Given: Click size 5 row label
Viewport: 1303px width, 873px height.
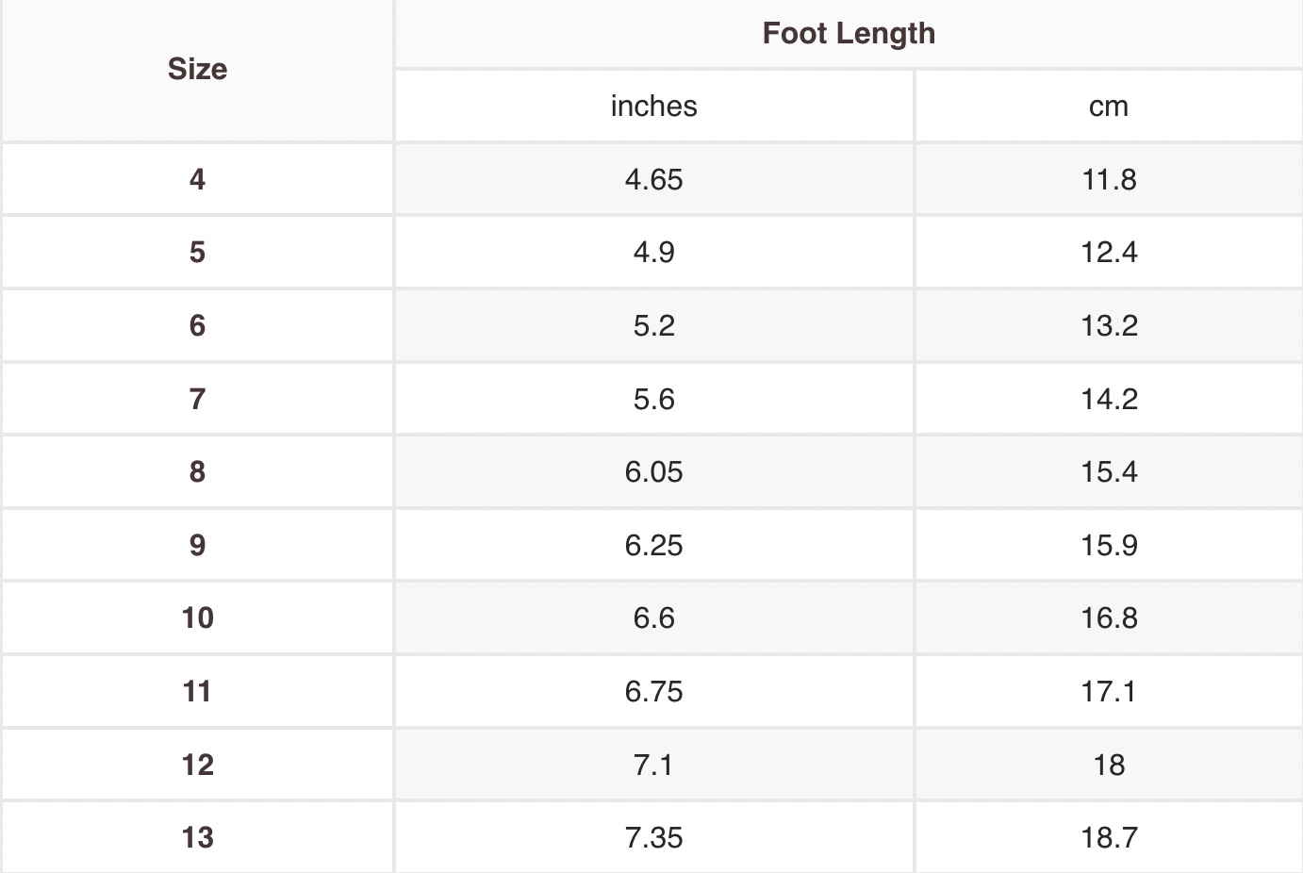Looking at the screenshot, I should pyautogui.click(x=197, y=253).
